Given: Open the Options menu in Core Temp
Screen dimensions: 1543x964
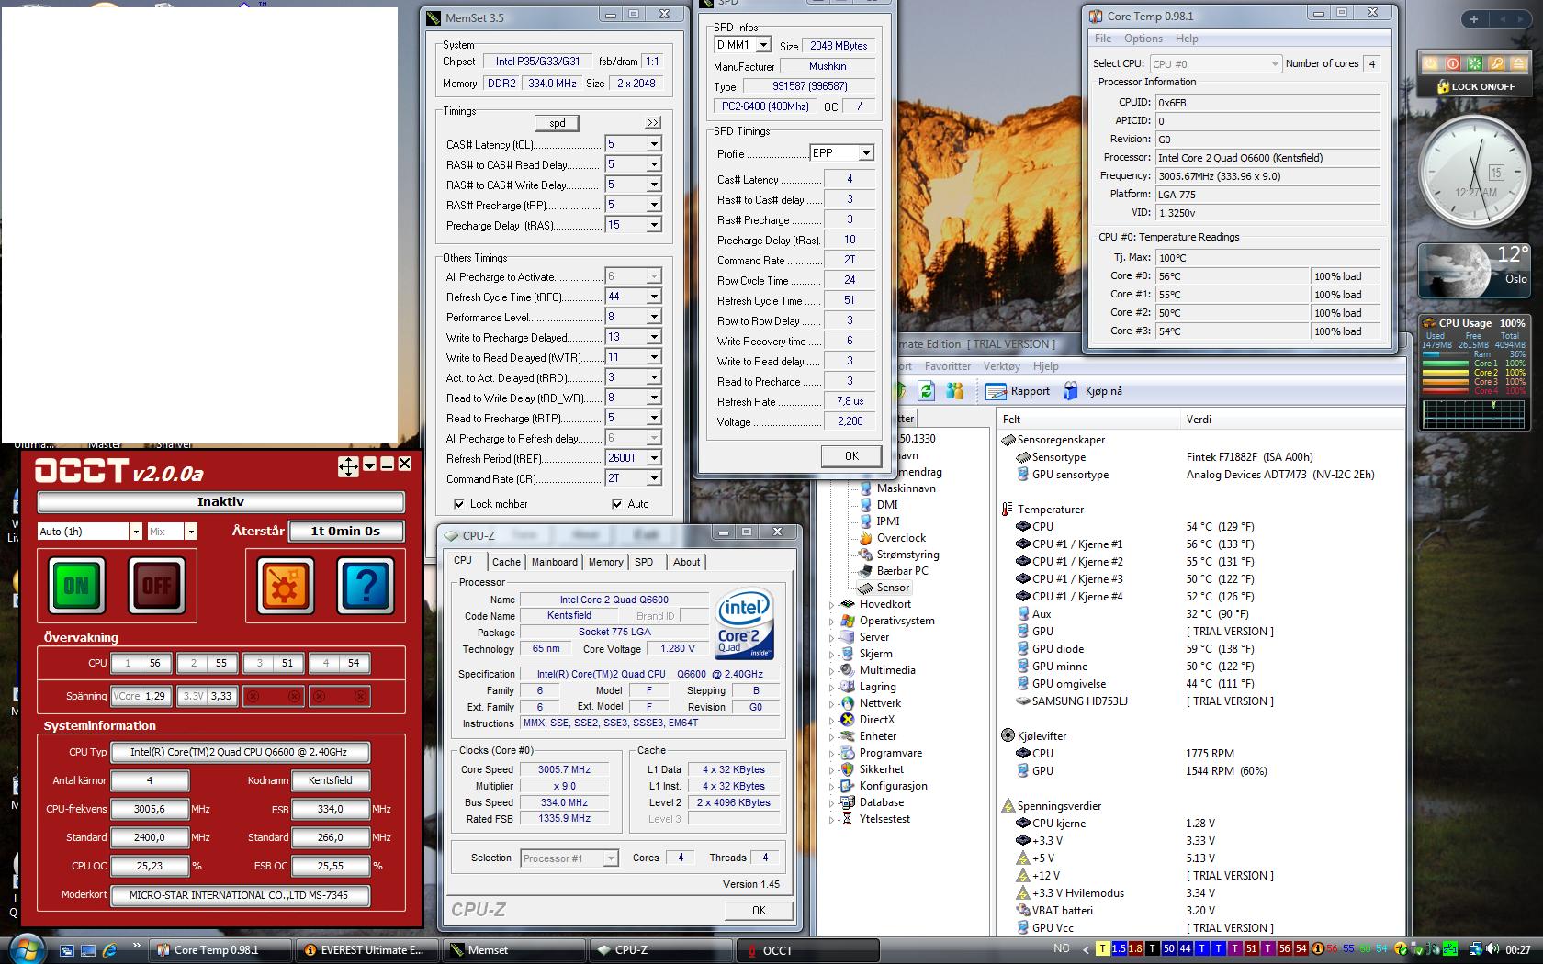Looking at the screenshot, I should pos(1143,39).
